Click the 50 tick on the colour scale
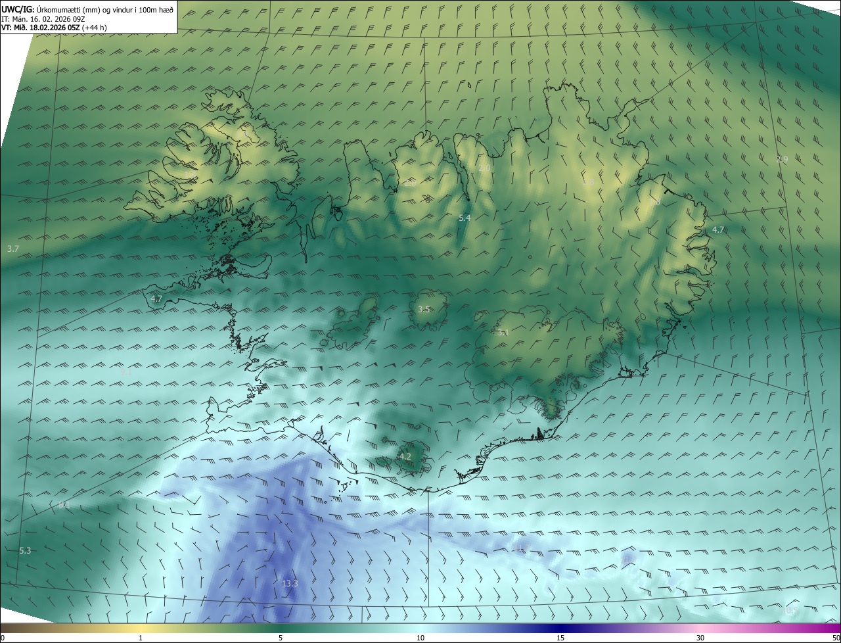The width and height of the screenshot is (841, 643). tap(836, 638)
